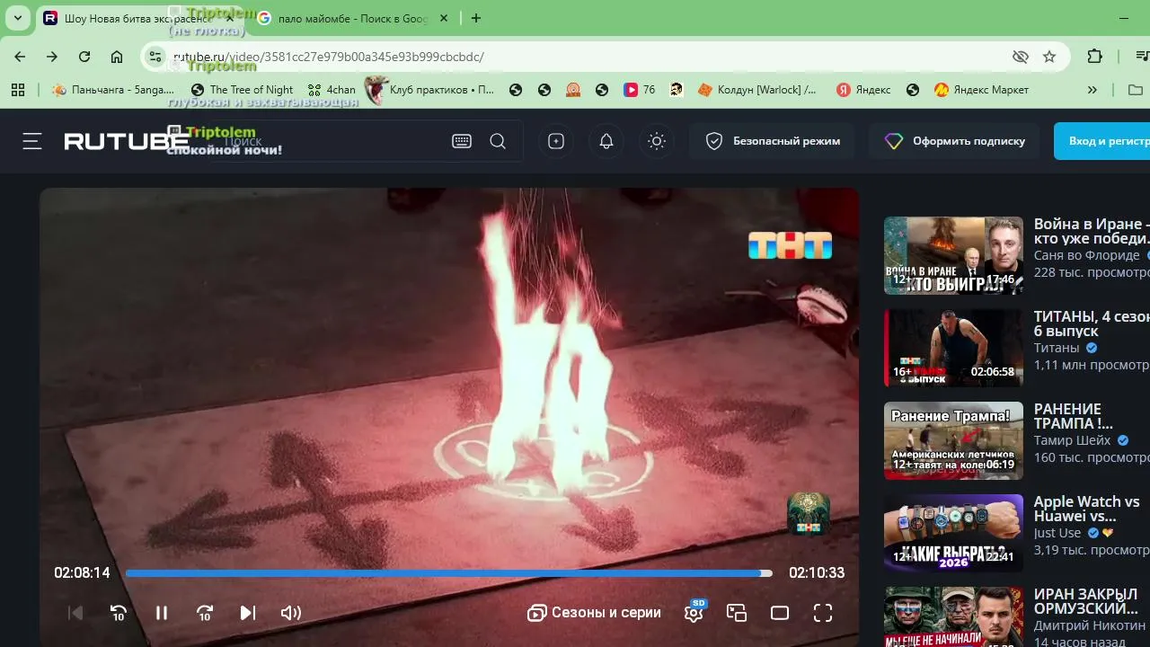Image resolution: width=1150 pixels, height=647 pixels.
Task: Reload the current page
Action: [x=84, y=57]
